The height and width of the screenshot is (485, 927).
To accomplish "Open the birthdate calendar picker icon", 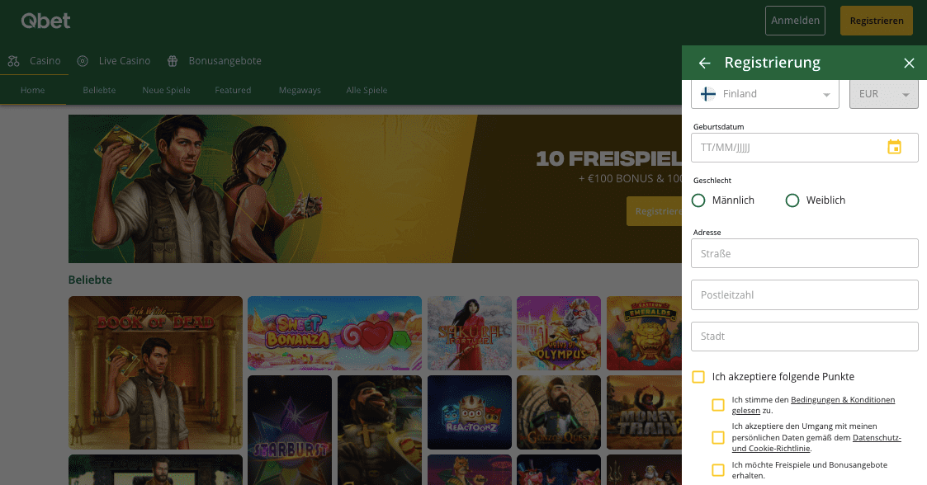I will tap(895, 147).
